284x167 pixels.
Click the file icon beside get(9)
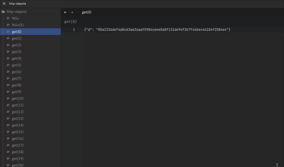pyautogui.click(x=8, y=92)
